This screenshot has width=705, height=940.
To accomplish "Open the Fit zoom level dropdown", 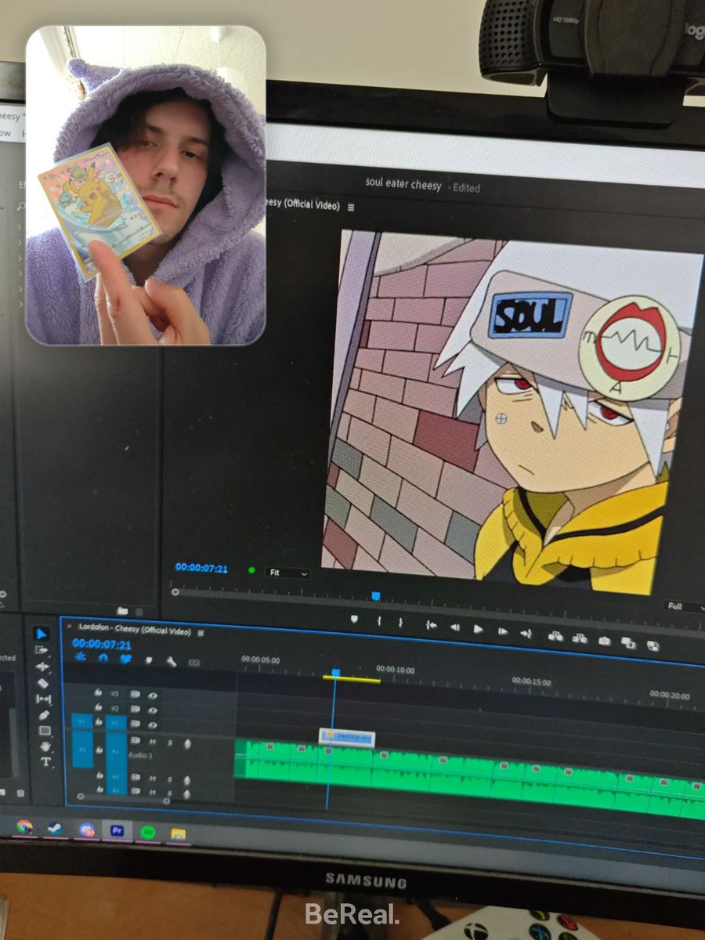I will (288, 573).
